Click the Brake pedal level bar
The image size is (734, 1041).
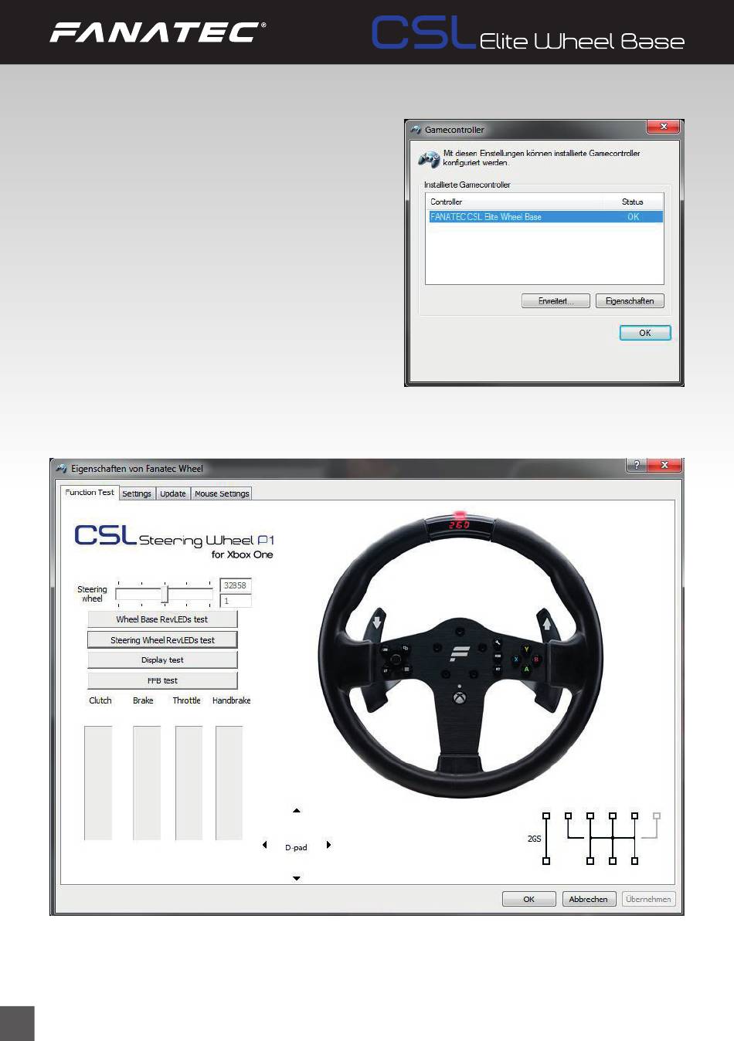[x=147, y=782]
